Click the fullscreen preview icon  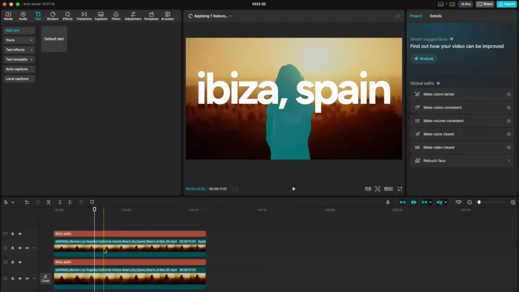400,189
